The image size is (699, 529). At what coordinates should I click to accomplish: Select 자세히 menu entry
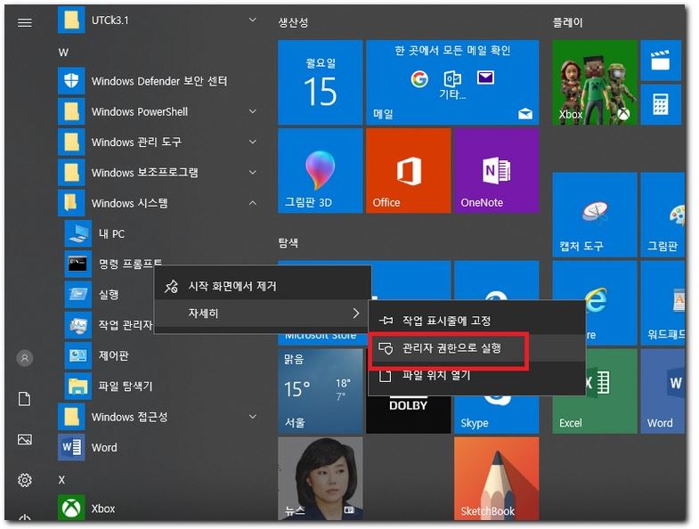pyautogui.click(x=263, y=313)
